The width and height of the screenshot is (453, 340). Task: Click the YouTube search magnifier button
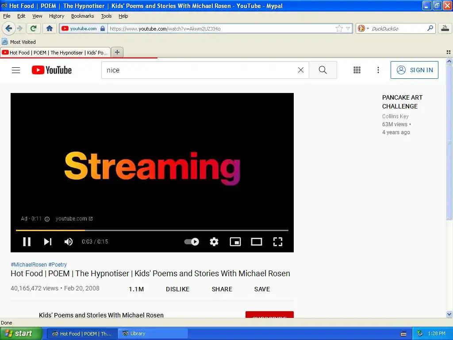tap(322, 70)
